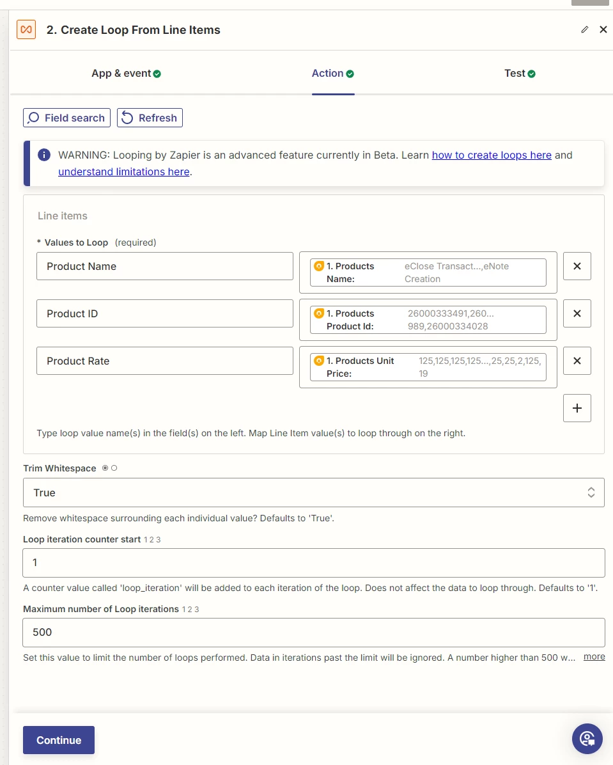The height and width of the screenshot is (765, 613).
Task: Remove the Product Rate row
Action: click(577, 361)
